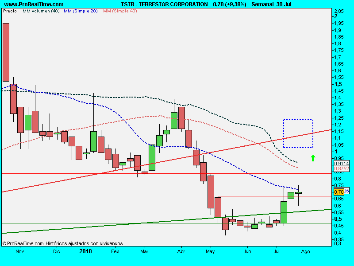Click the 0,70 (+9,38%) quote value
This screenshot has height=266, width=354.
coord(230,4)
